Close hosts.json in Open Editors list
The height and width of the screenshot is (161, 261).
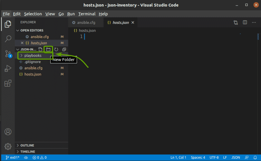22,43
